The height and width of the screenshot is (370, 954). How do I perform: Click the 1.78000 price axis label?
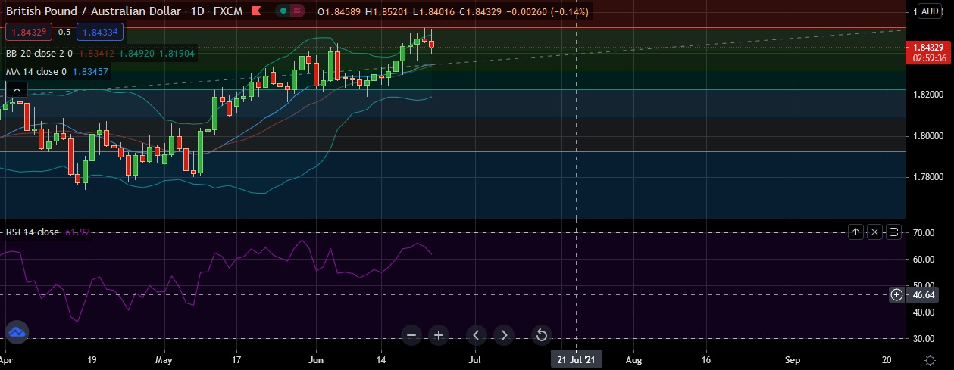pos(927,177)
